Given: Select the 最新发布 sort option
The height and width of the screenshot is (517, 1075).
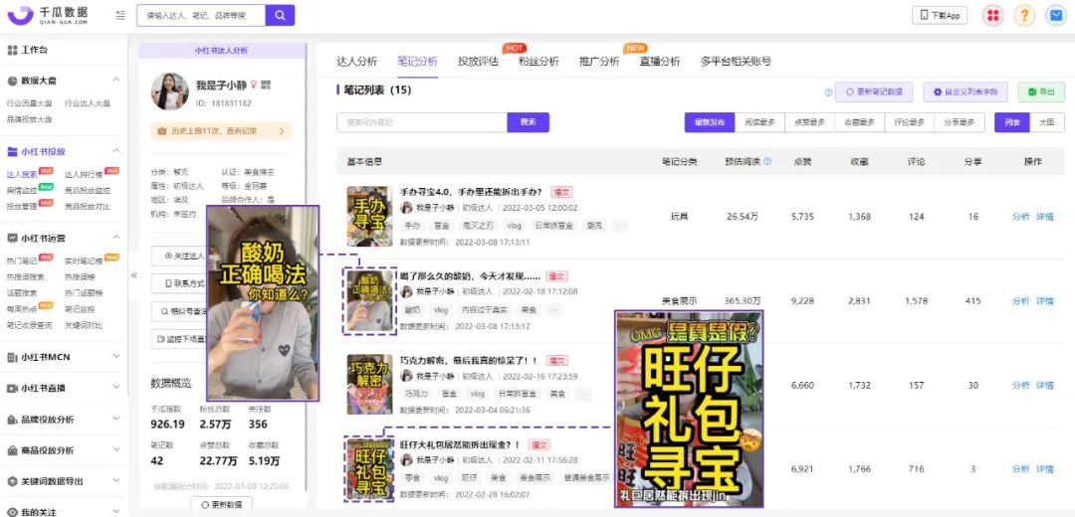Looking at the screenshot, I should tap(710, 122).
